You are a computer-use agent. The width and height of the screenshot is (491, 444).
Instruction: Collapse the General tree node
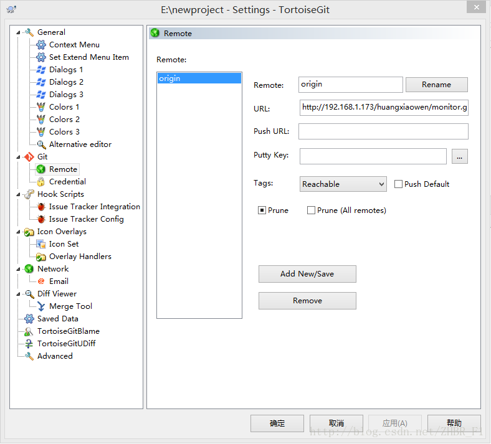[18, 32]
